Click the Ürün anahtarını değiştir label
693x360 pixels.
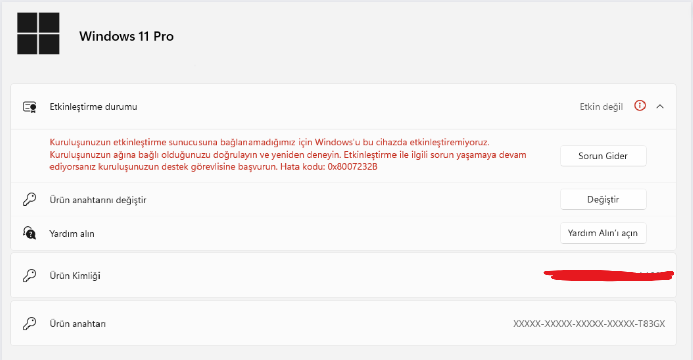[98, 200]
